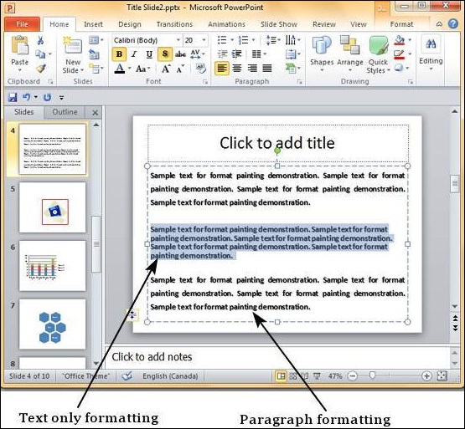
Task: Toggle Text Shadow formatting
Action: click(x=165, y=54)
